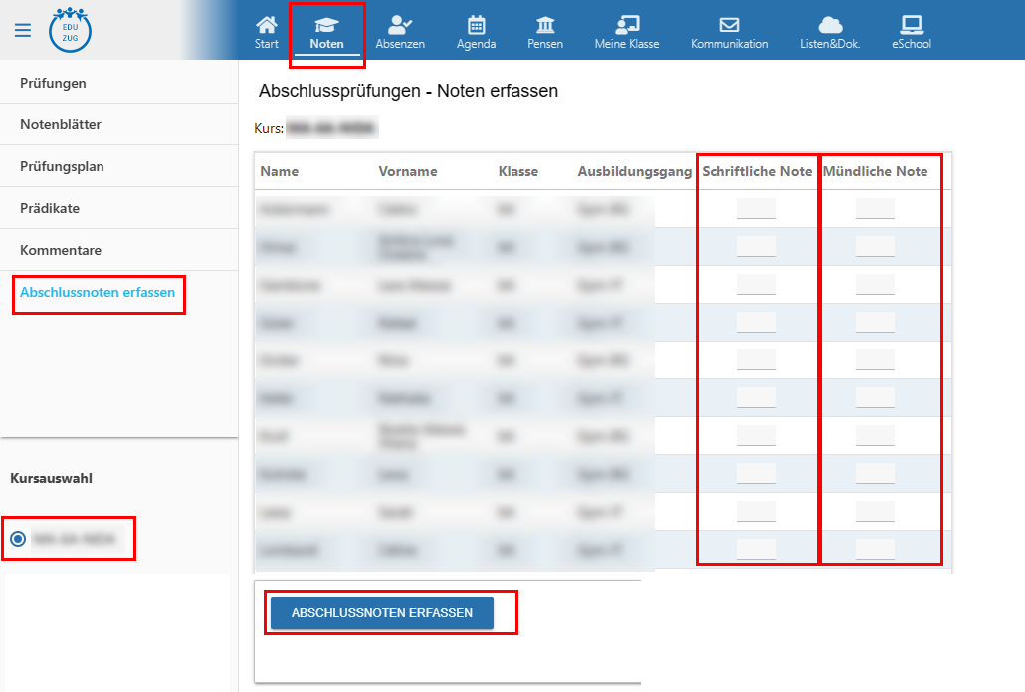Click first row Schriftliche Note field
1025x692 pixels.
[x=756, y=208]
